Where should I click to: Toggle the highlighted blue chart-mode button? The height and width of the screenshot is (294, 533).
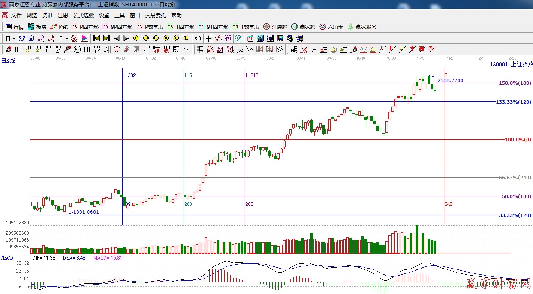pyautogui.click(x=21, y=38)
